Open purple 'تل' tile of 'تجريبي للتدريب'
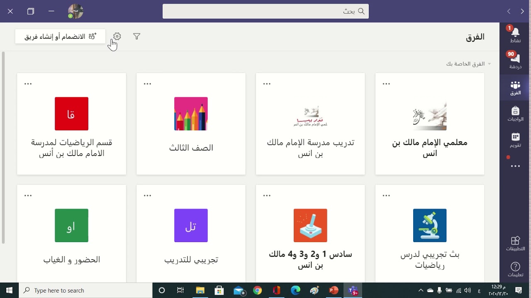Screen dimensions: 531x298 coord(191,226)
